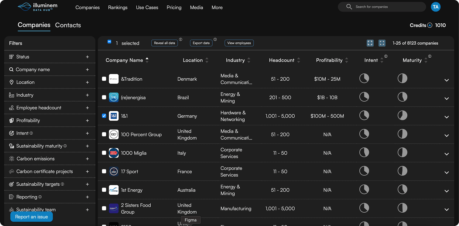The width and height of the screenshot is (459, 226).
Task: Expand the Employee headcount filter
Action: coord(87,108)
